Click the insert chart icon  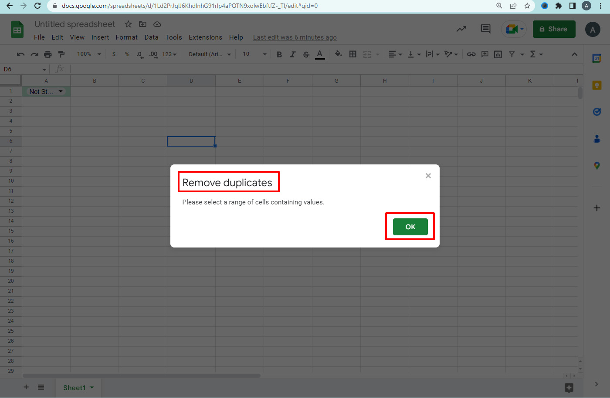coord(498,54)
